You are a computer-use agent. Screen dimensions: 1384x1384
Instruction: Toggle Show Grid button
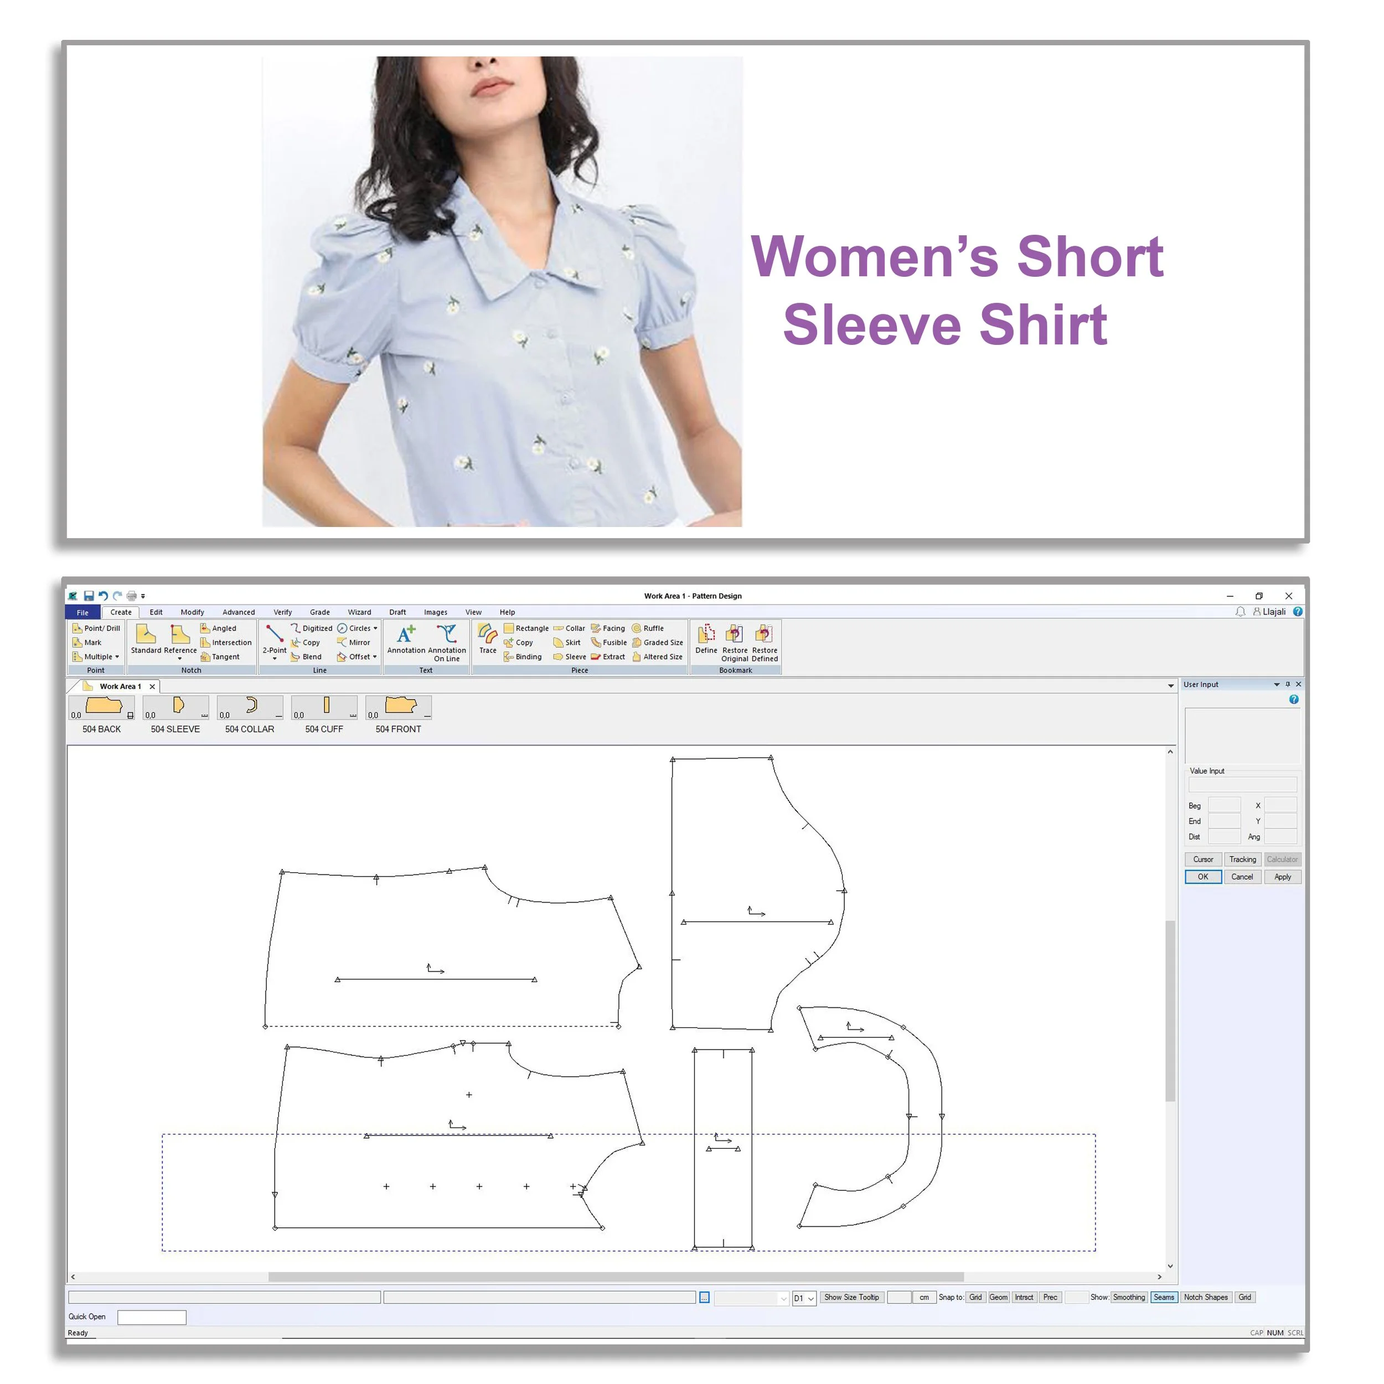1245,1297
